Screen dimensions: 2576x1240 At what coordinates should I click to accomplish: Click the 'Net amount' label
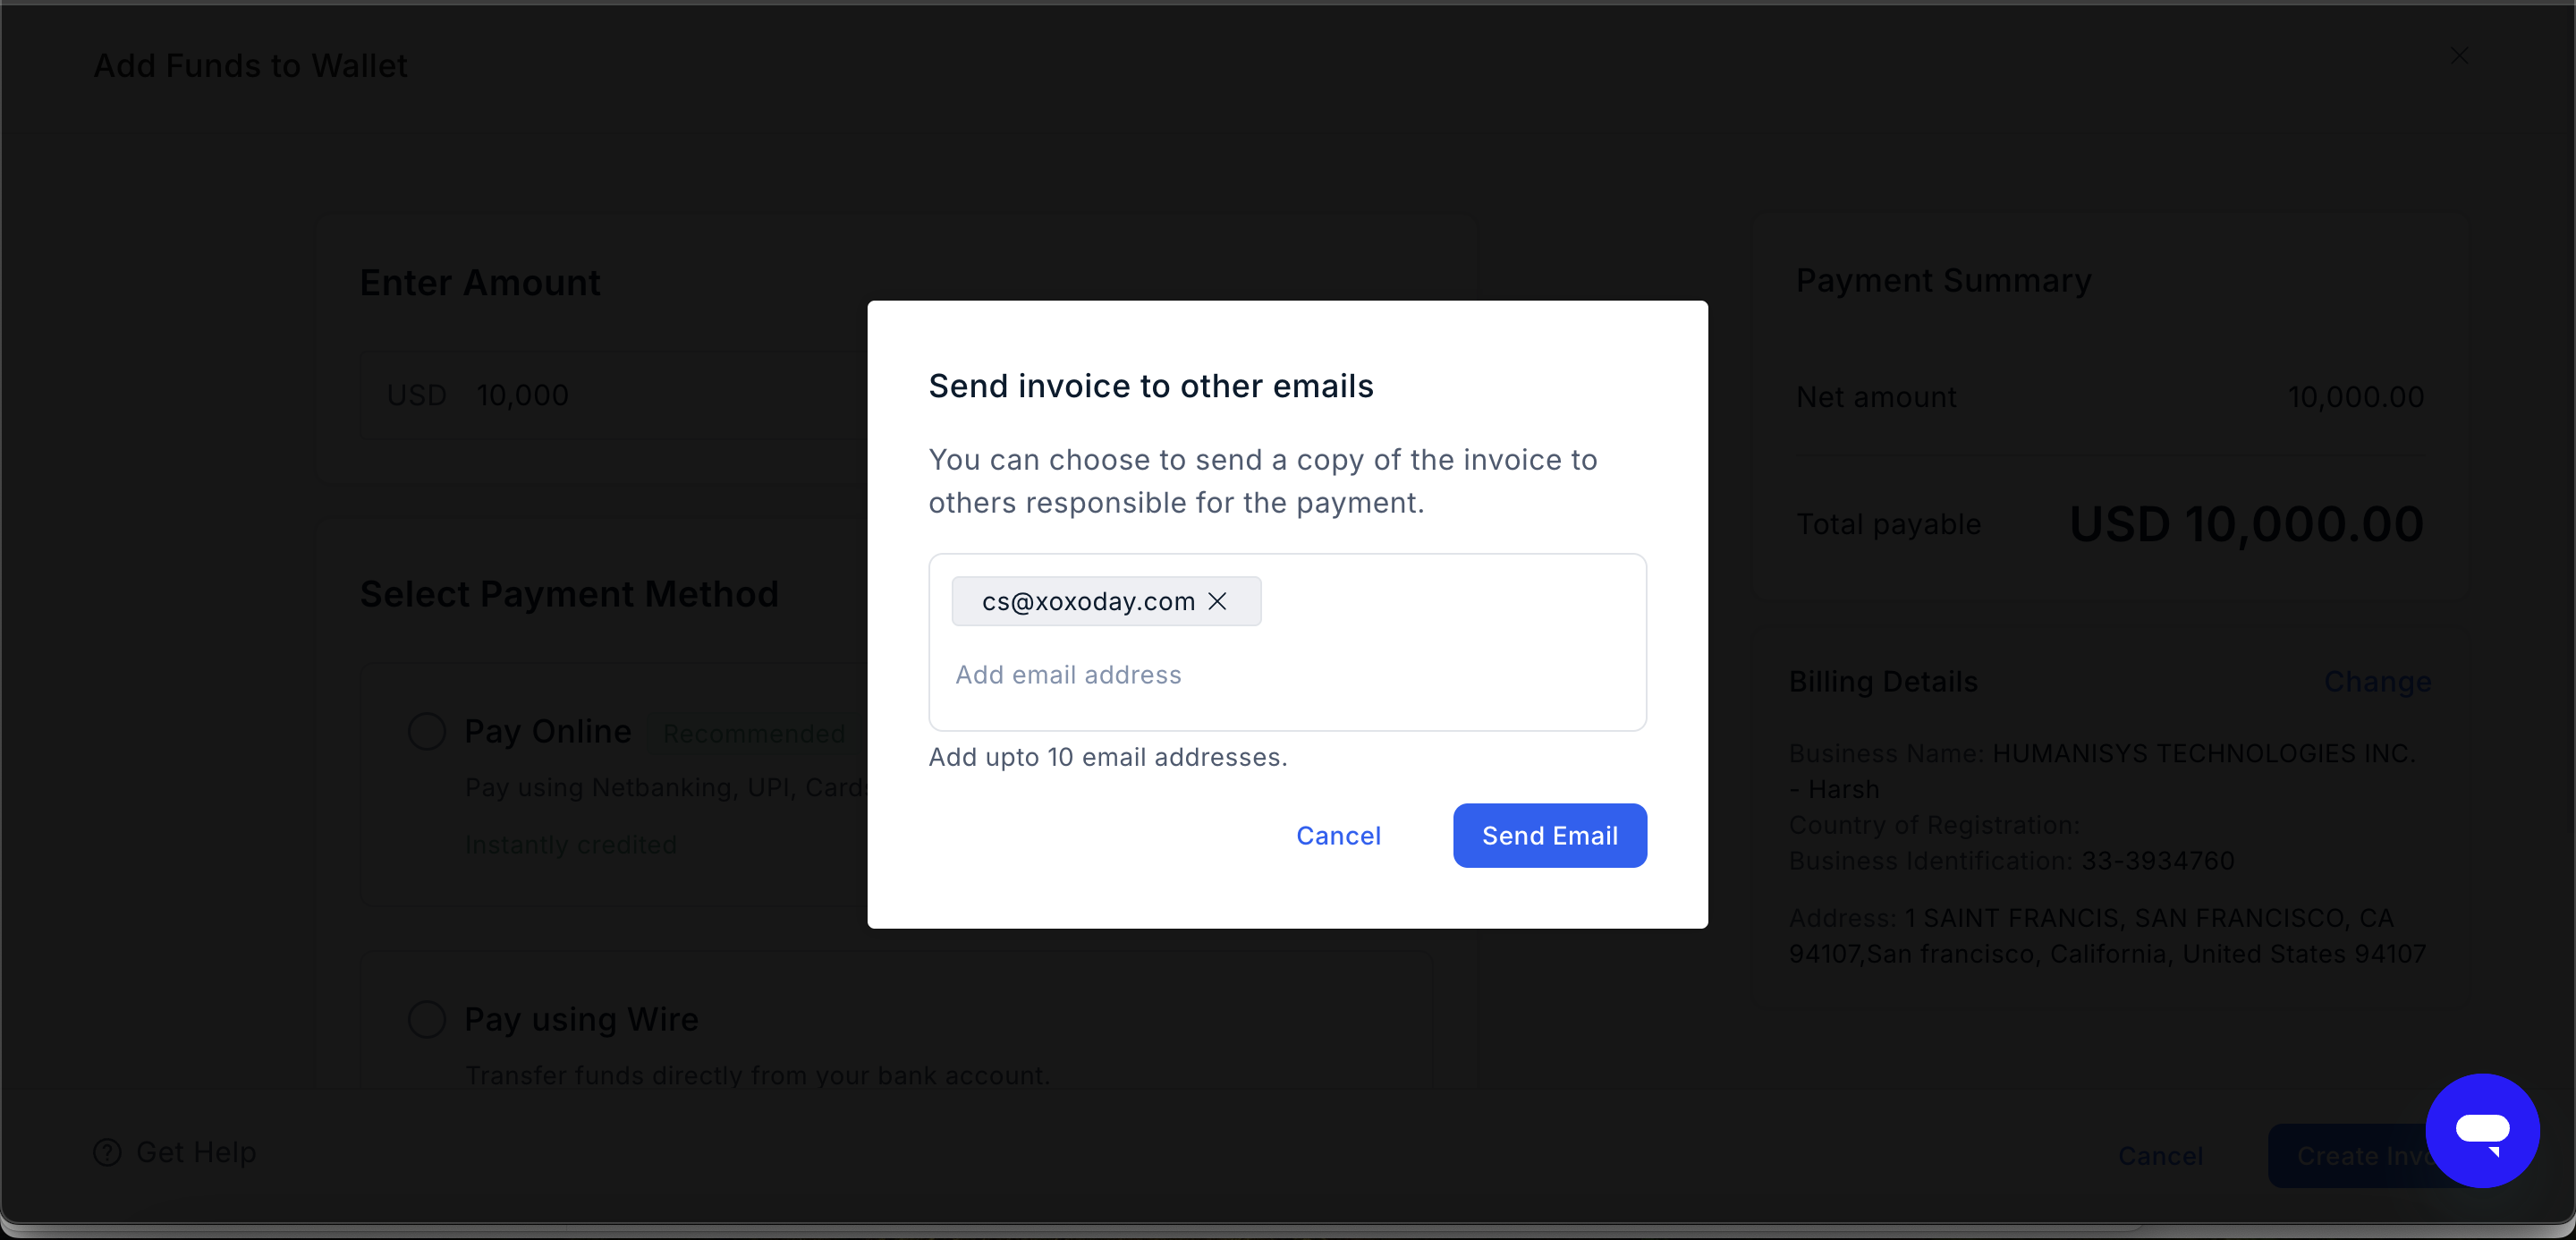click(1876, 397)
